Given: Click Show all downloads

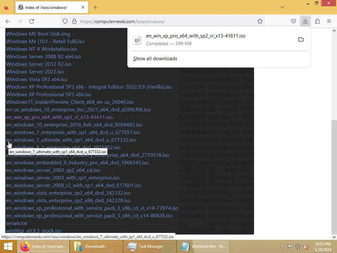Looking at the screenshot, I should click(155, 59).
